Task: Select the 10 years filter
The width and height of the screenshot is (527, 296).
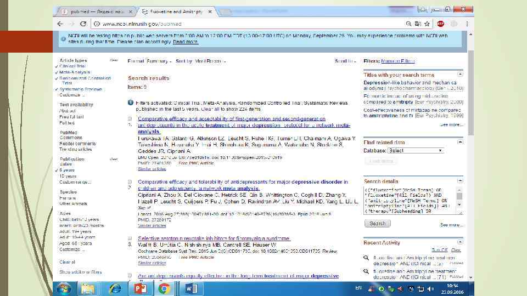Action: [68, 176]
